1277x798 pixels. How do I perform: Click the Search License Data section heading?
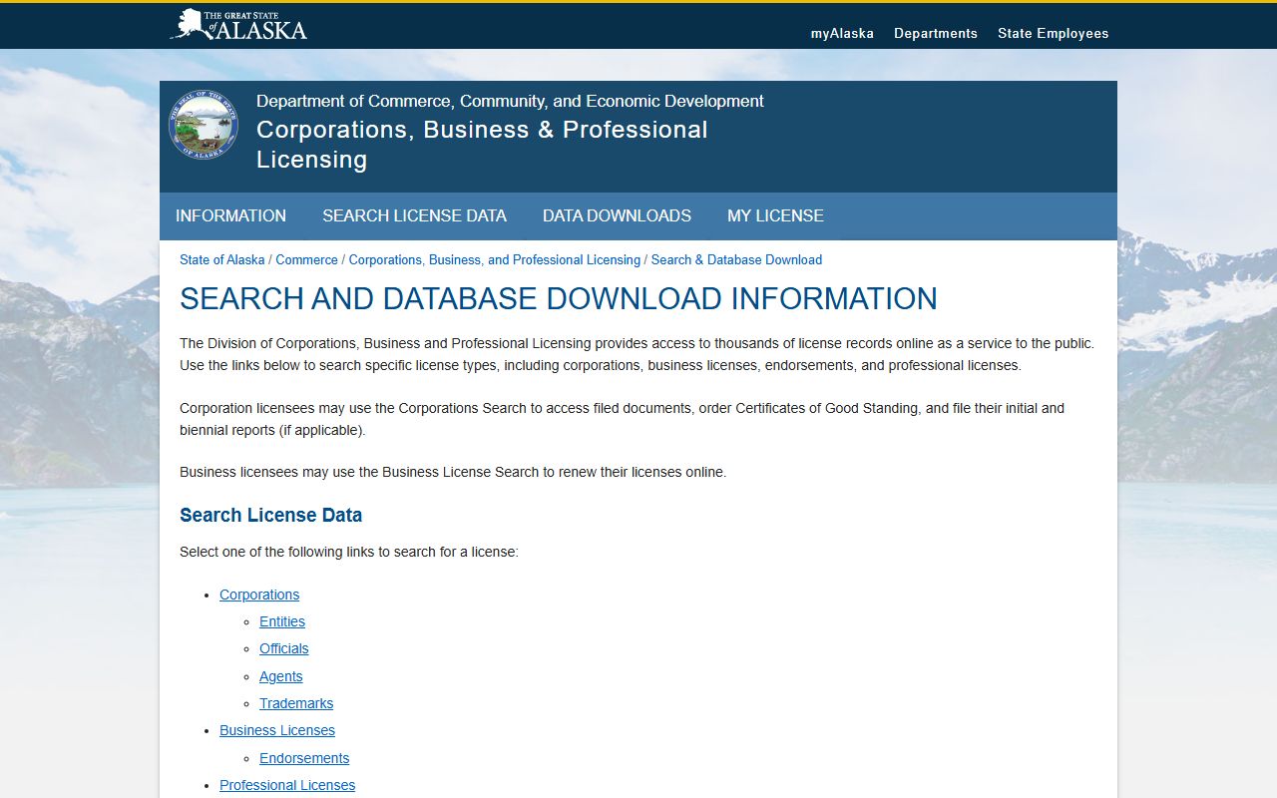(x=270, y=515)
